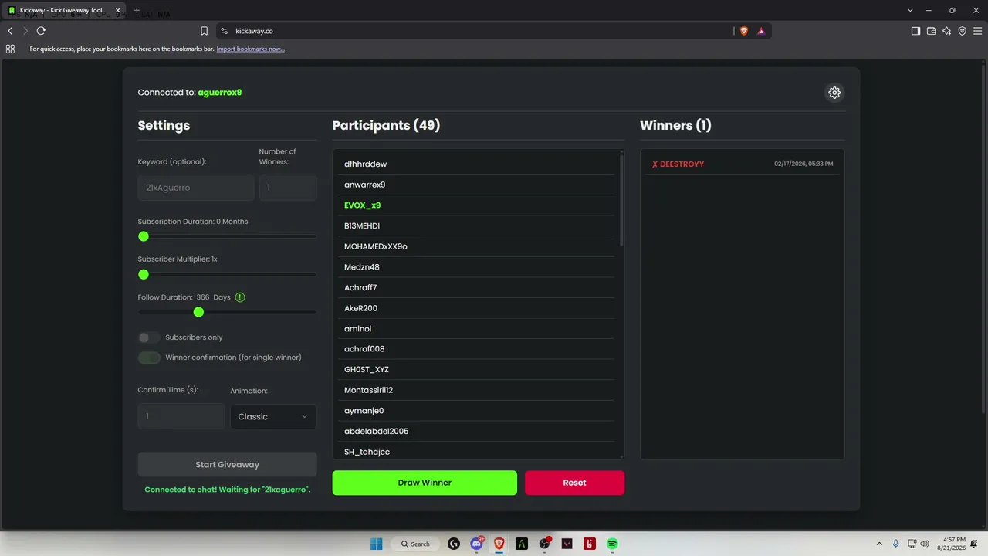Toggle the browser sidebar panel
Viewport: 988px width, 556px height.
tap(915, 31)
